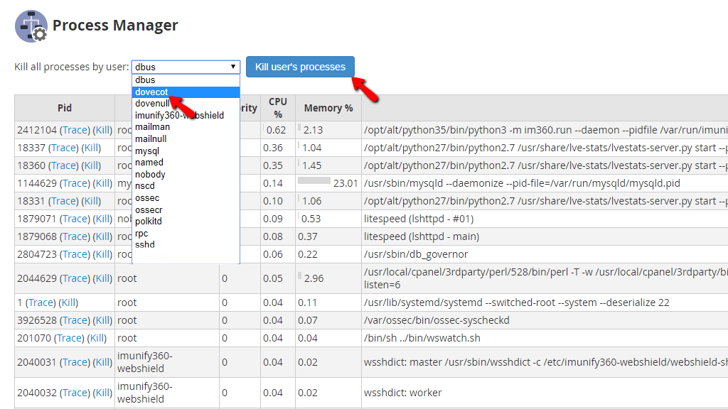Open the 'Kill all processes by user' dropdown
The width and height of the screenshot is (728, 409).
185,66
